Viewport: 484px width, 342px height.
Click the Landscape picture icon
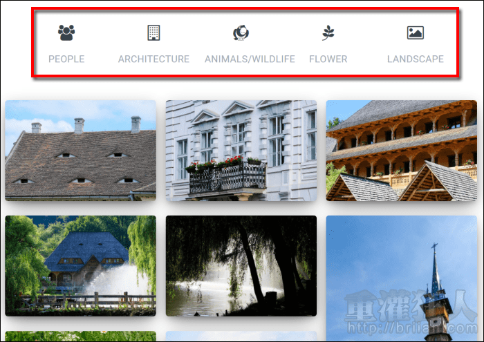point(416,32)
